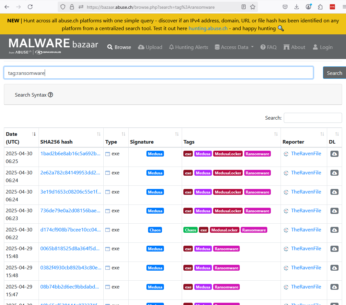Go back to the previous page
Screen dimensions: 346x305
7,7
